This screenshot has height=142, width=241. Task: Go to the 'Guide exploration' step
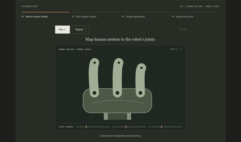pyautogui.click(x=146, y=15)
